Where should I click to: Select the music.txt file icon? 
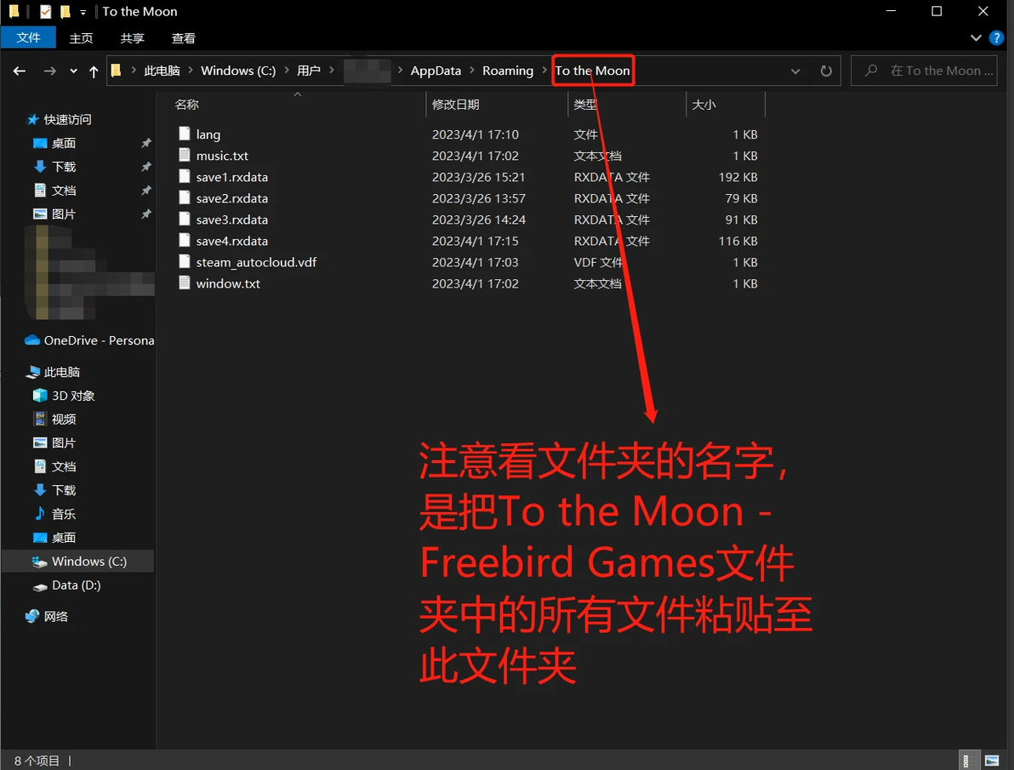(185, 156)
